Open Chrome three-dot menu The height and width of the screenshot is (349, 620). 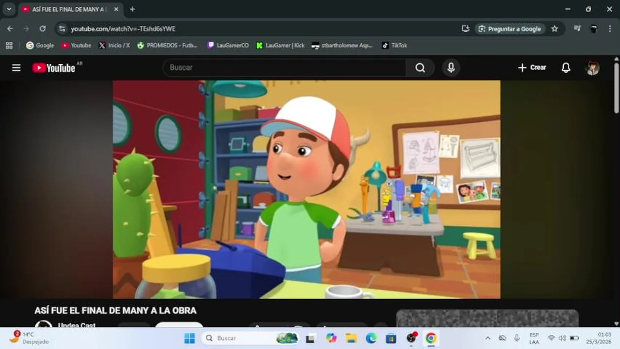point(610,29)
